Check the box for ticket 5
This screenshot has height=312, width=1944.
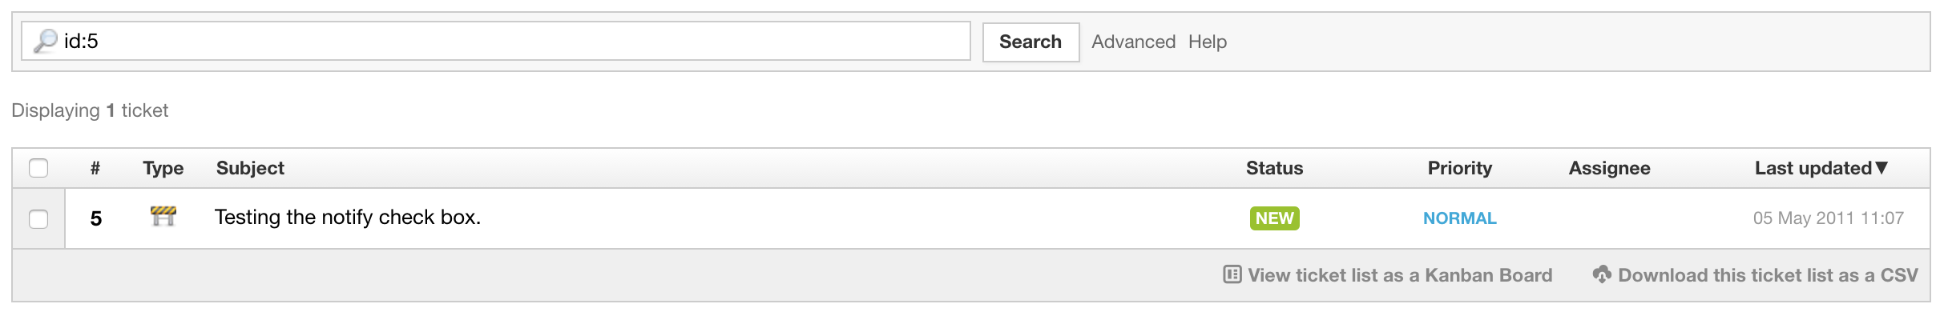38,218
